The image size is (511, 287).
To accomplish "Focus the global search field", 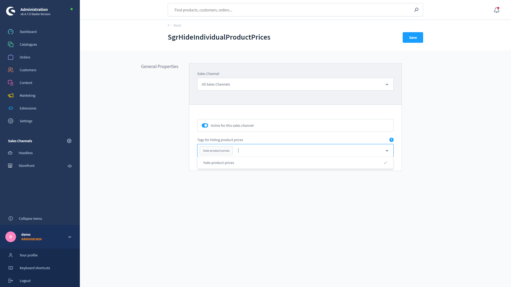I will 295,10.
